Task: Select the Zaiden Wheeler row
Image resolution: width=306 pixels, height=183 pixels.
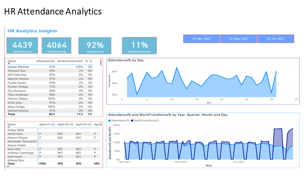Action: [18, 67]
